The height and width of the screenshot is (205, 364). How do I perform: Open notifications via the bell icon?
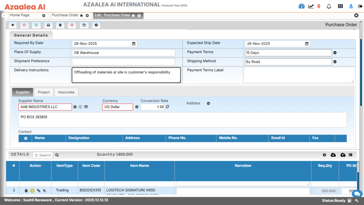(329, 6)
